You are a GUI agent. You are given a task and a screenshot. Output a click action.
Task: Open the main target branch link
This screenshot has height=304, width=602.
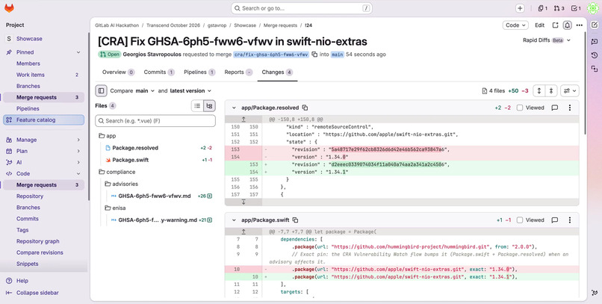coord(338,55)
